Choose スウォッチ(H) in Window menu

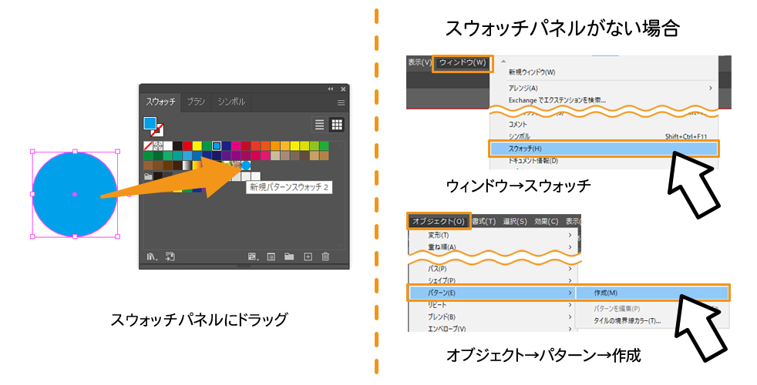(604, 149)
